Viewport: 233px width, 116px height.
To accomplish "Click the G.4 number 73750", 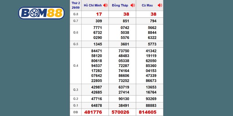I will click(x=124, y=51).
